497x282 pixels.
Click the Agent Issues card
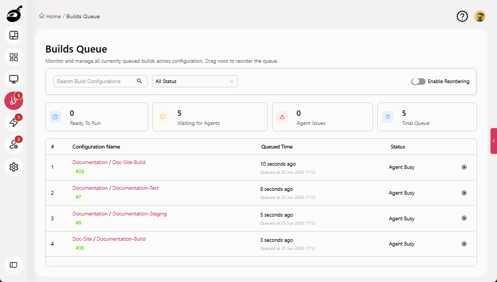[323, 117]
